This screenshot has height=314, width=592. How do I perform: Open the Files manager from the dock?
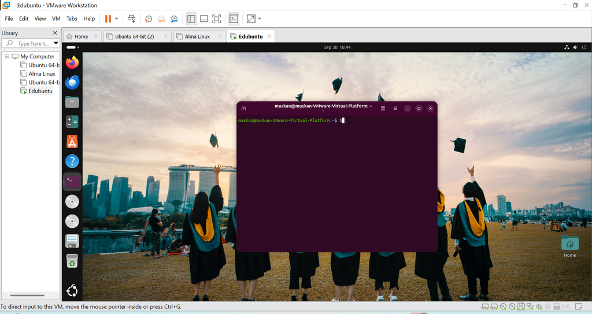pyautogui.click(x=72, y=102)
